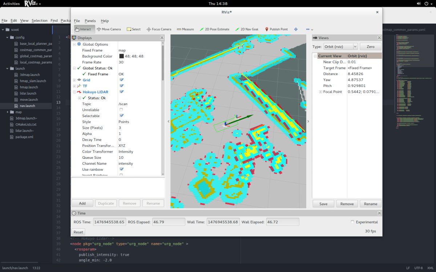Click Save in the Views panel

click(x=323, y=204)
